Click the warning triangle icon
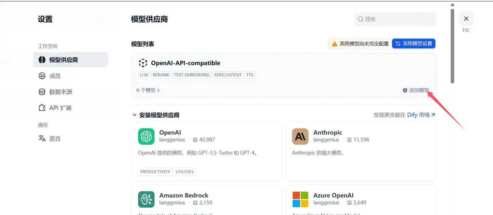Viewport: 493px width, 215px height. click(334, 44)
